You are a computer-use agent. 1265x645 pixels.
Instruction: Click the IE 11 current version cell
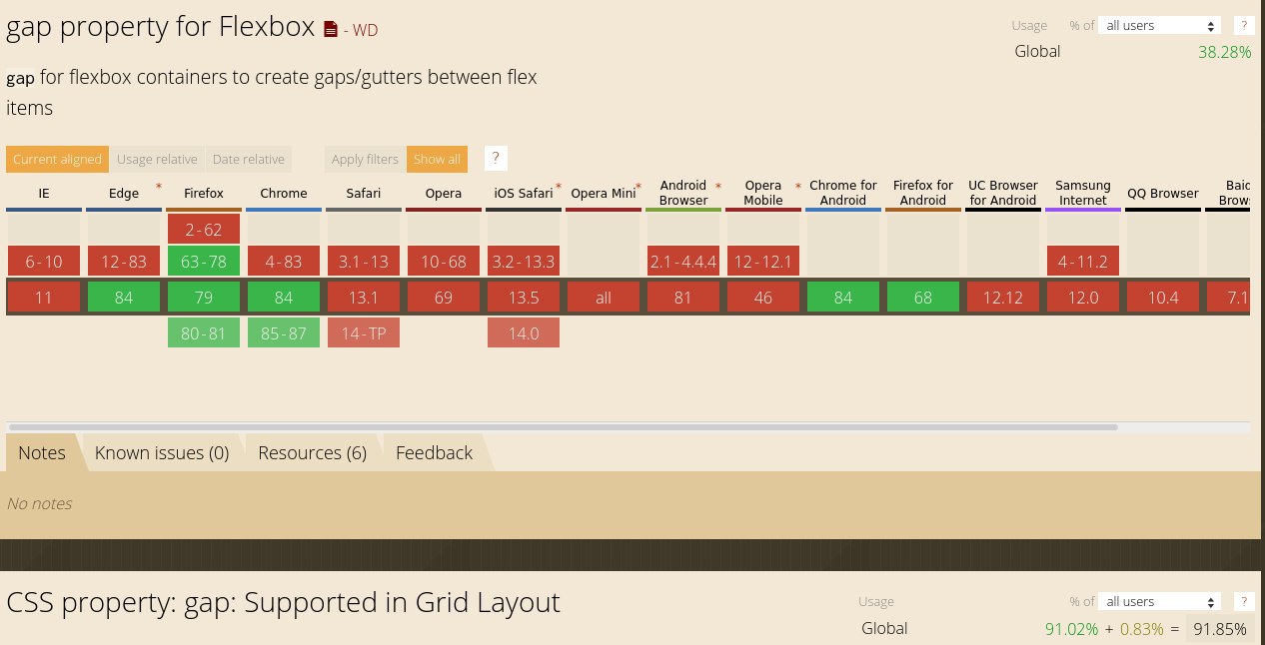tap(44, 297)
